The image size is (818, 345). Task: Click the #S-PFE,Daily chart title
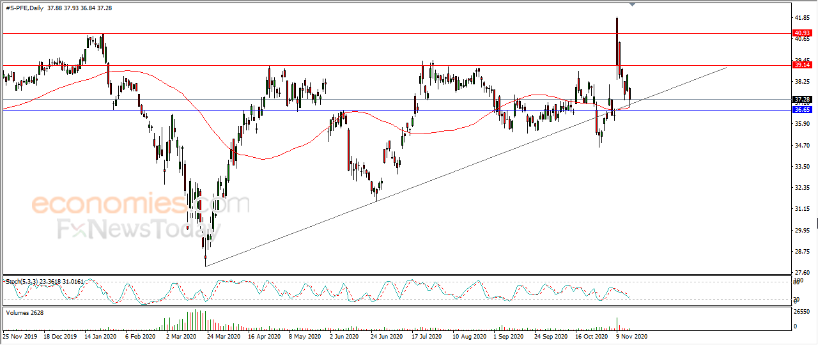pos(23,8)
